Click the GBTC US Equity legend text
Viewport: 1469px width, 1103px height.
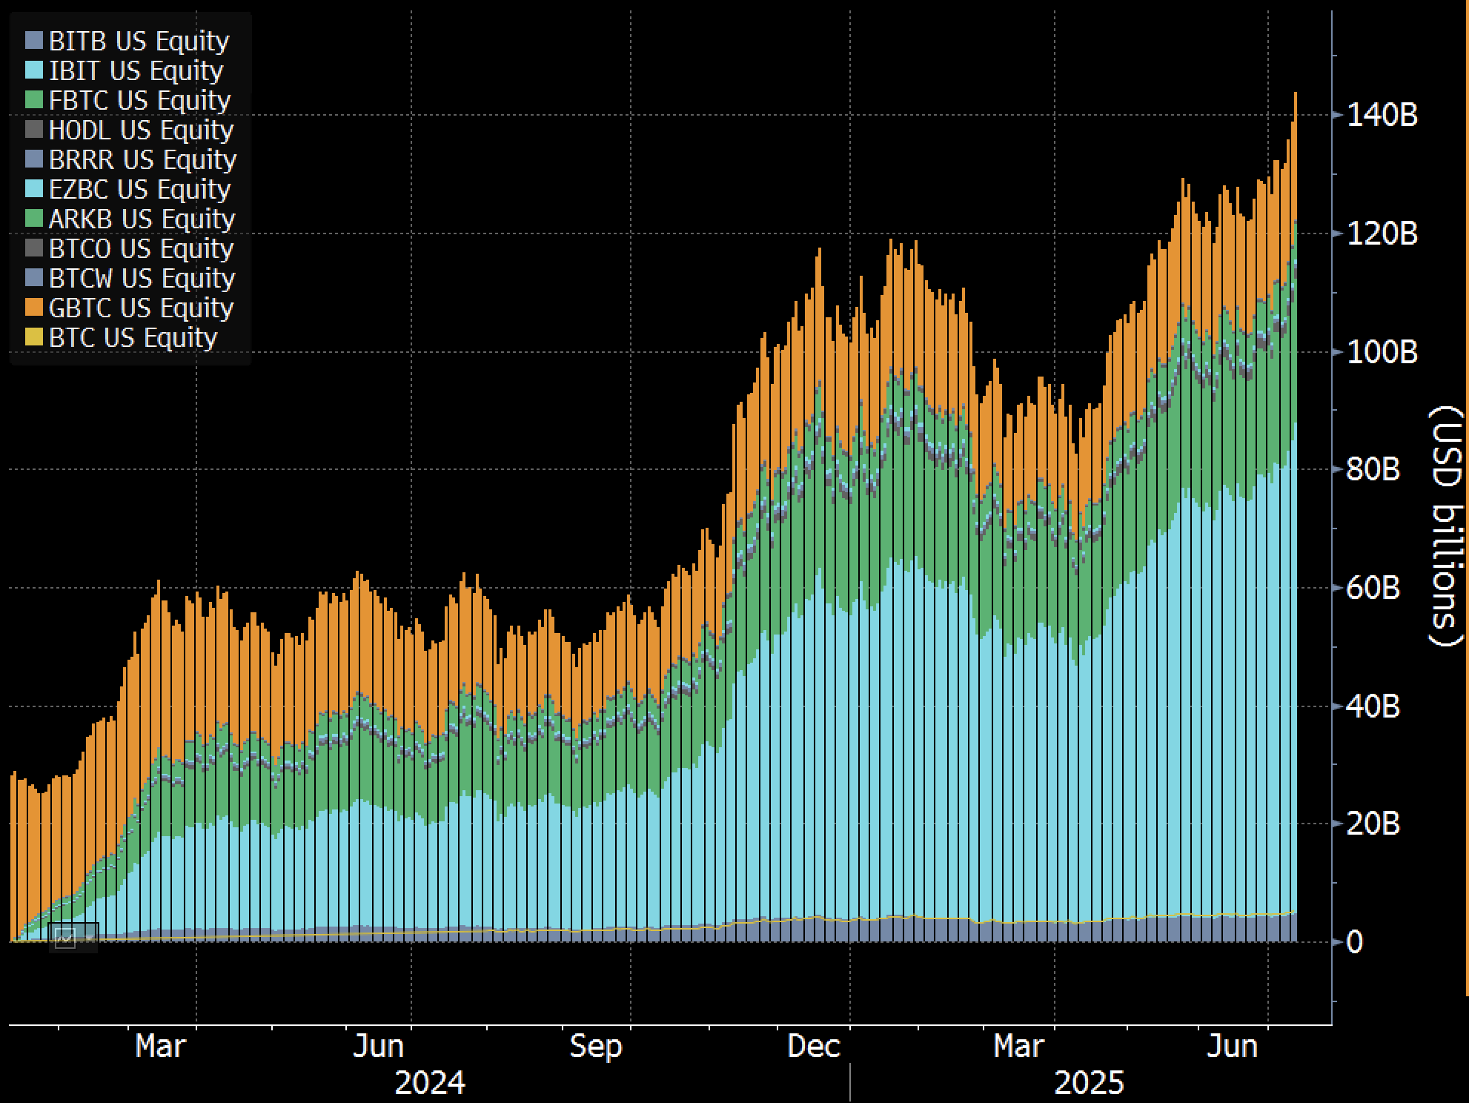coord(138,308)
